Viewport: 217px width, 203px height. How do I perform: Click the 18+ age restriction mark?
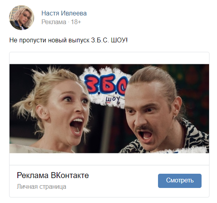click(76, 22)
